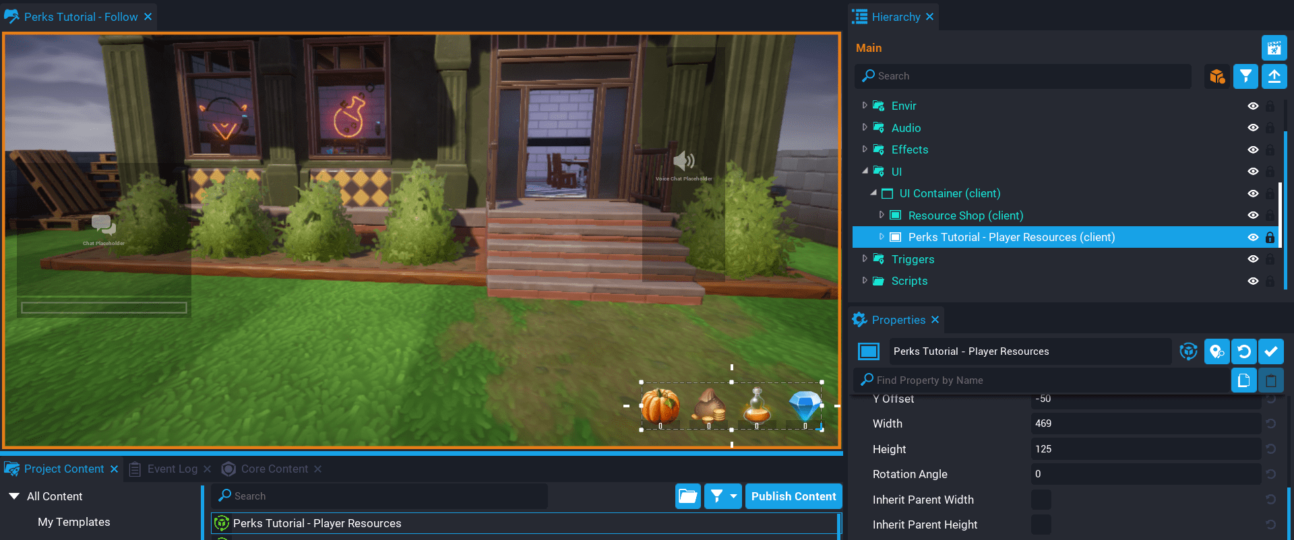Image resolution: width=1294 pixels, height=540 pixels.
Task: Switch to the Event Log tab
Action: click(172, 469)
